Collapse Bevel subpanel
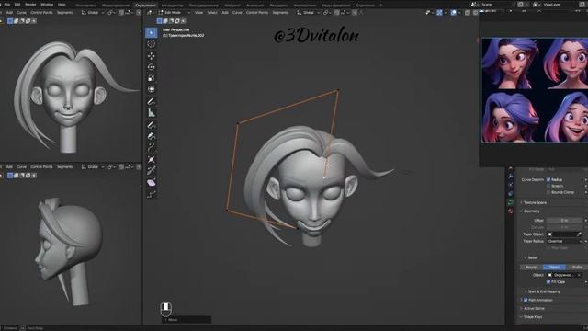 point(533,257)
